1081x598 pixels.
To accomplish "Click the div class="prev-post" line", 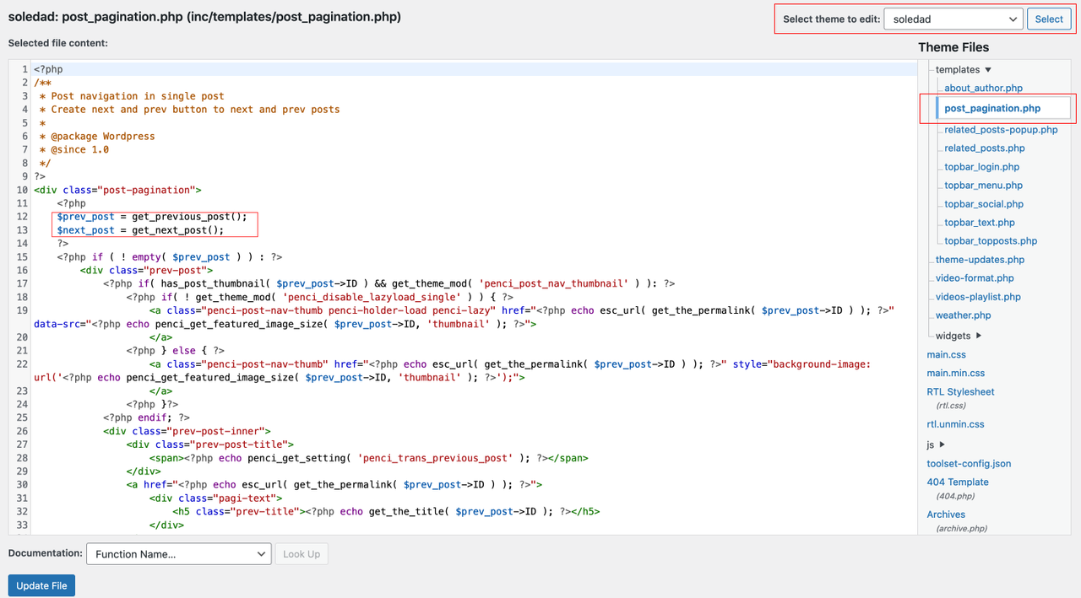I will point(146,270).
